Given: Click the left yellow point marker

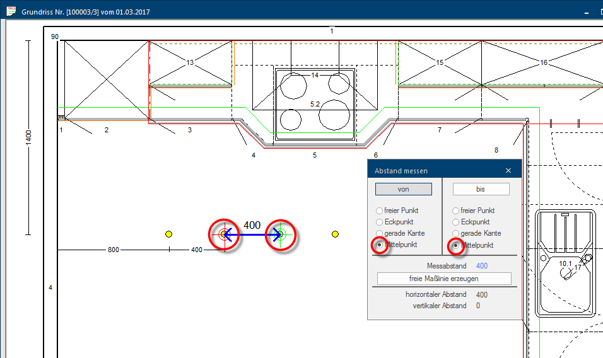Looking at the screenshot, I should tap(168, 234).
